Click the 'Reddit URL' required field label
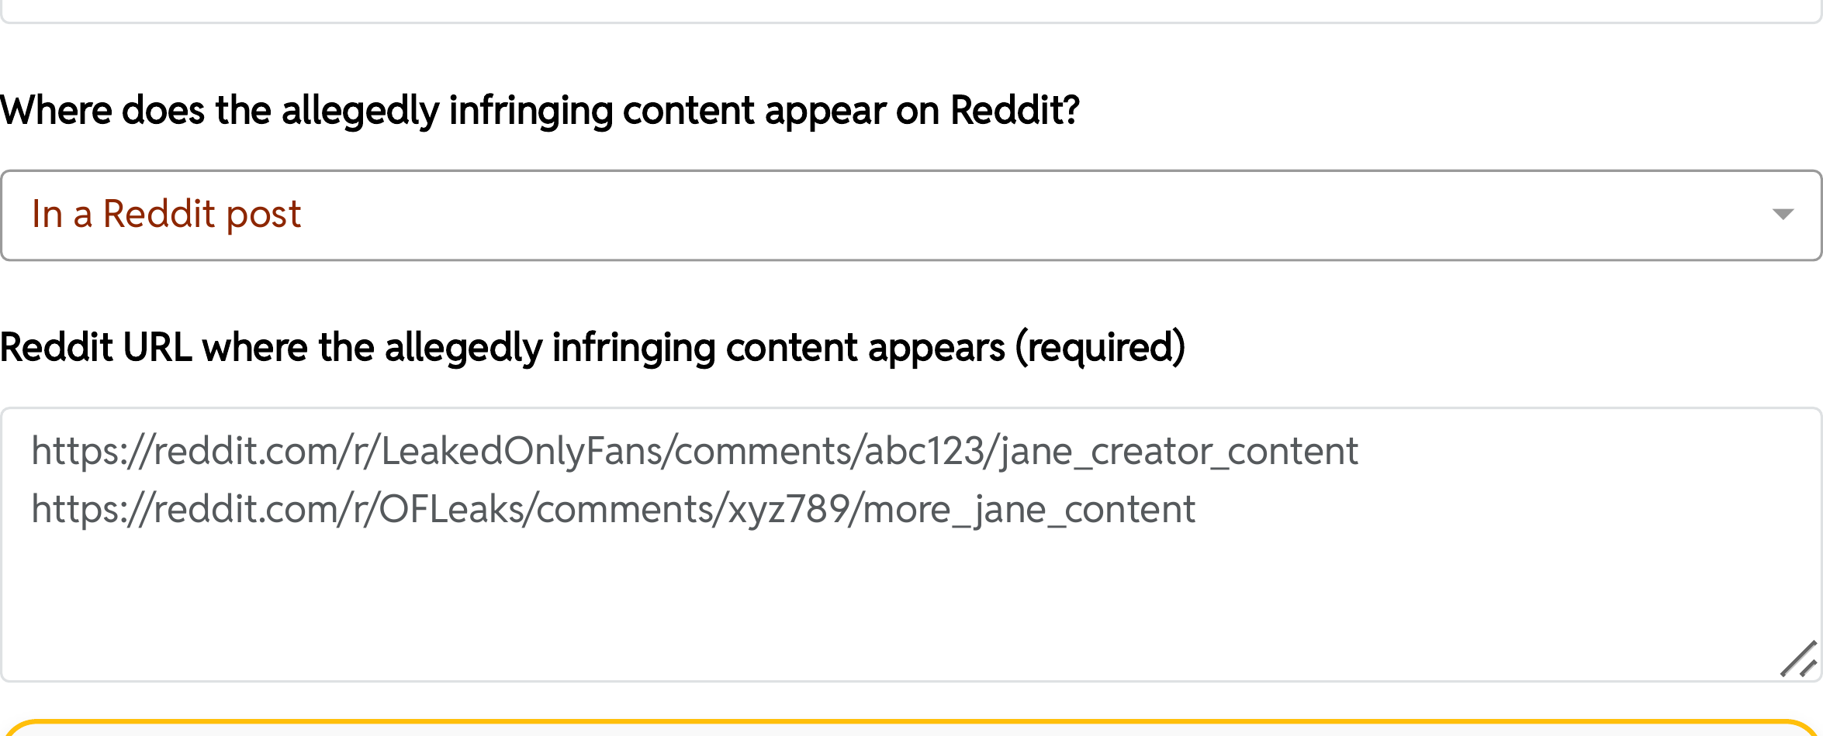This screenshot has height=736, width=1823. point(593,348)
